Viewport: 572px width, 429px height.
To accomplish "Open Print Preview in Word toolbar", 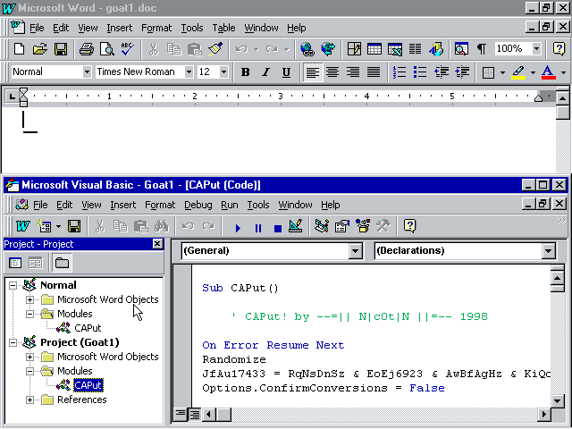I will click(x=107, y=49).
